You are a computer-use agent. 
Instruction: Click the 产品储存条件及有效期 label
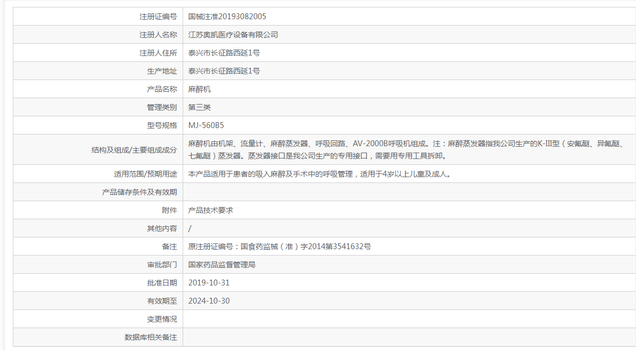pos(139,192)
